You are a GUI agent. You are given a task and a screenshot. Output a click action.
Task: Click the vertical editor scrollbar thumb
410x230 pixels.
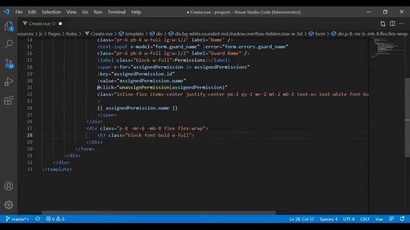pos(407,118)
